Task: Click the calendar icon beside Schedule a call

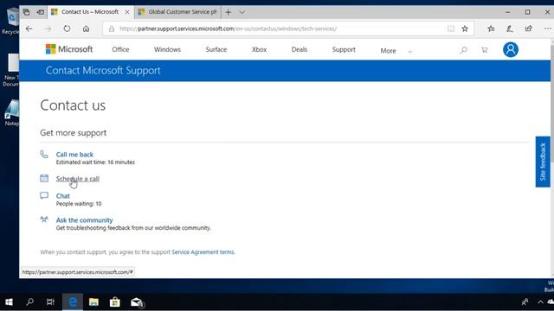Action: pyautogui.click(x=44, y=178)
